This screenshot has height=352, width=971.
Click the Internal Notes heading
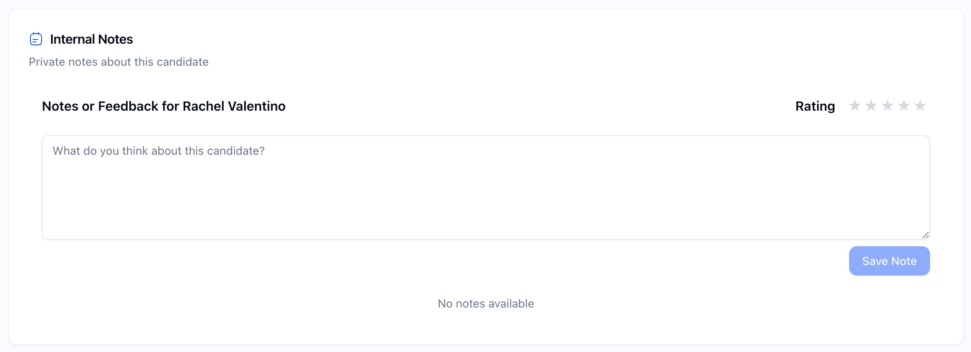(91, 39)
